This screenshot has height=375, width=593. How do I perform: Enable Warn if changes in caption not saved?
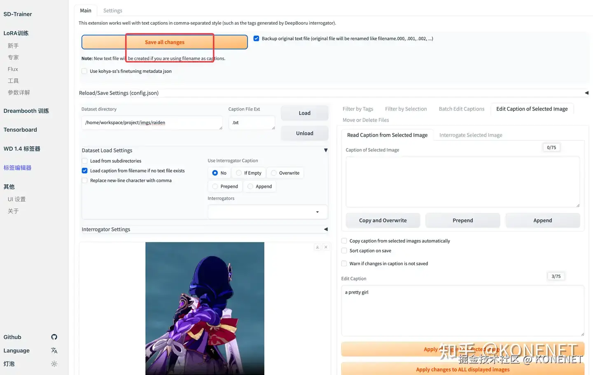point(344,264)
